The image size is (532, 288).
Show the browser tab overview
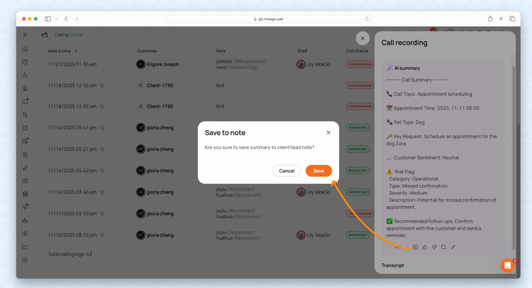click(x=512, y=19)
